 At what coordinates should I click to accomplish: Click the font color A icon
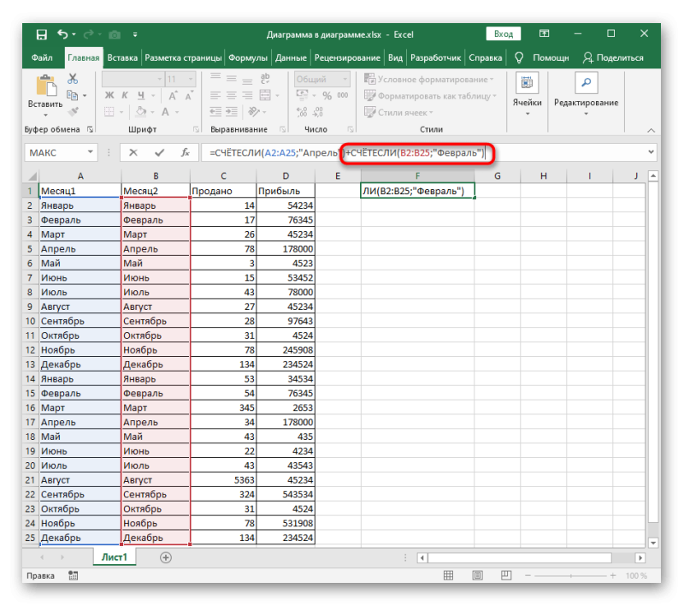tap(165, 112)
